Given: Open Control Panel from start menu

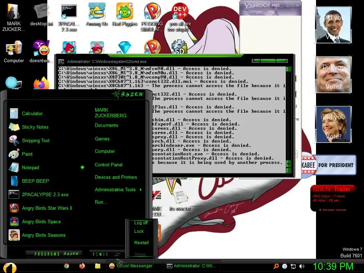Looking at the screenshot, I should point(109,165).
